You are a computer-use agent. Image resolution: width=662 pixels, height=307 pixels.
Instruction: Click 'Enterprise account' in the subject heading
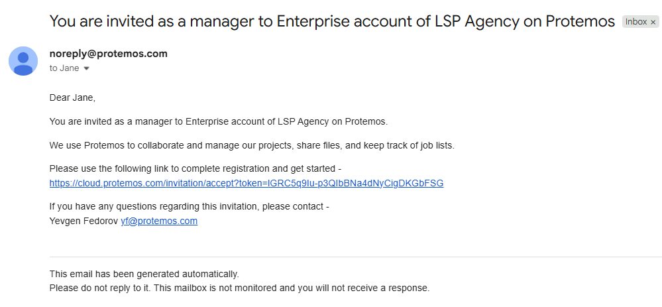point(333,21)
